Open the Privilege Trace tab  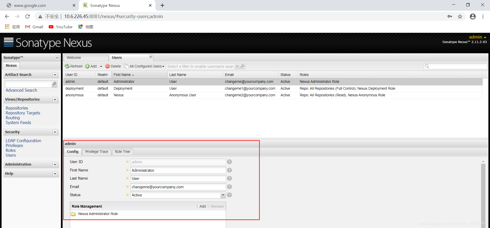[97, 152]
